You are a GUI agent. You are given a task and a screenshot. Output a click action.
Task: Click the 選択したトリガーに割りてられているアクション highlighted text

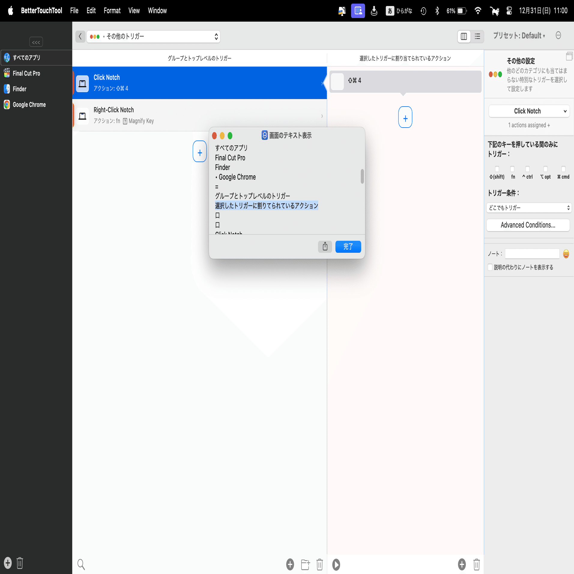267,206
